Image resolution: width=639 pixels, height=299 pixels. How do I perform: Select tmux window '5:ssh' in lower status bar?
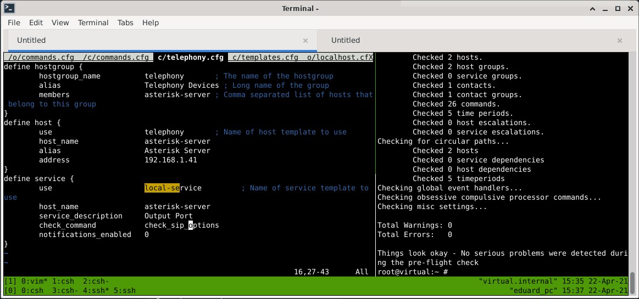[x=125, y=290]
